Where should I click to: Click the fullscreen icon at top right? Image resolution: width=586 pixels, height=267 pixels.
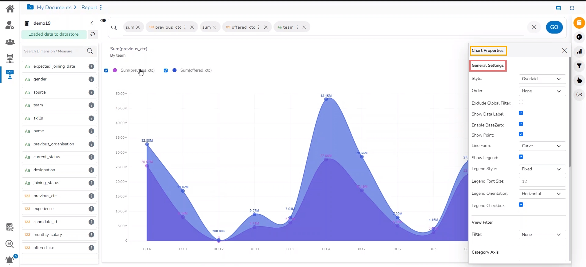click(x=572, y=8)
